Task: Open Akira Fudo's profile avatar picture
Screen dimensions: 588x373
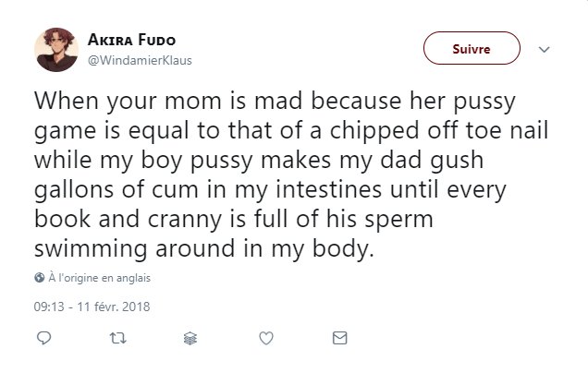Action: [x=57, y=49]
